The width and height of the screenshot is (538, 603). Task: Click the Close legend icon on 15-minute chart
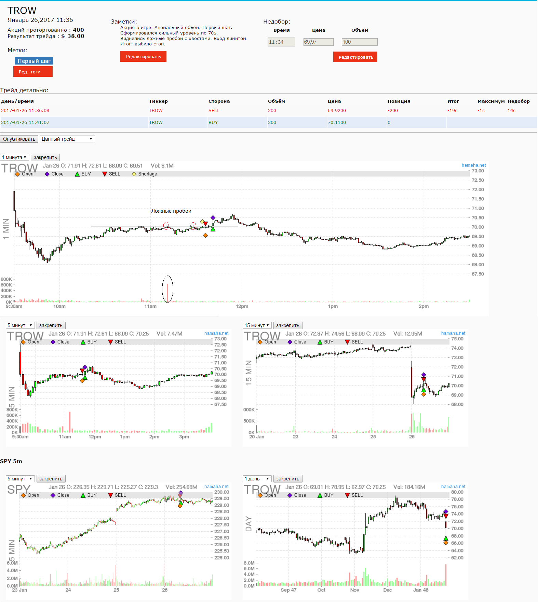pos(290,342)
